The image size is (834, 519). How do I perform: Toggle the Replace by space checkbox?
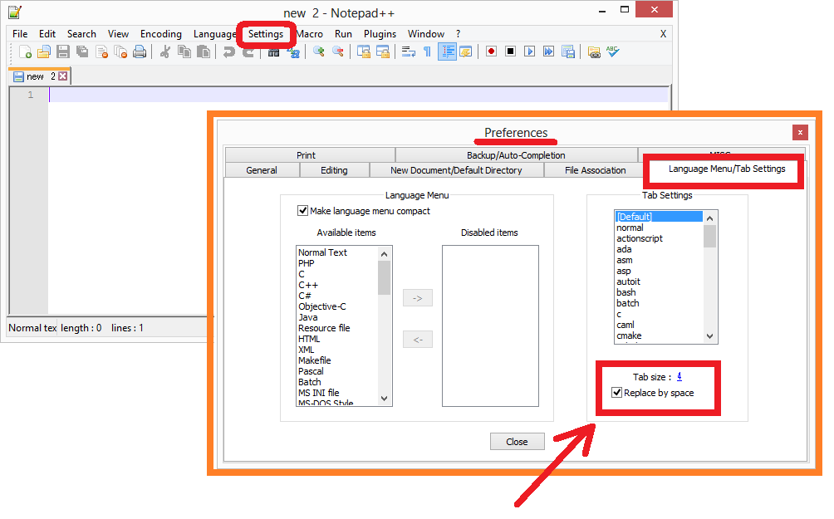[616, 393]
